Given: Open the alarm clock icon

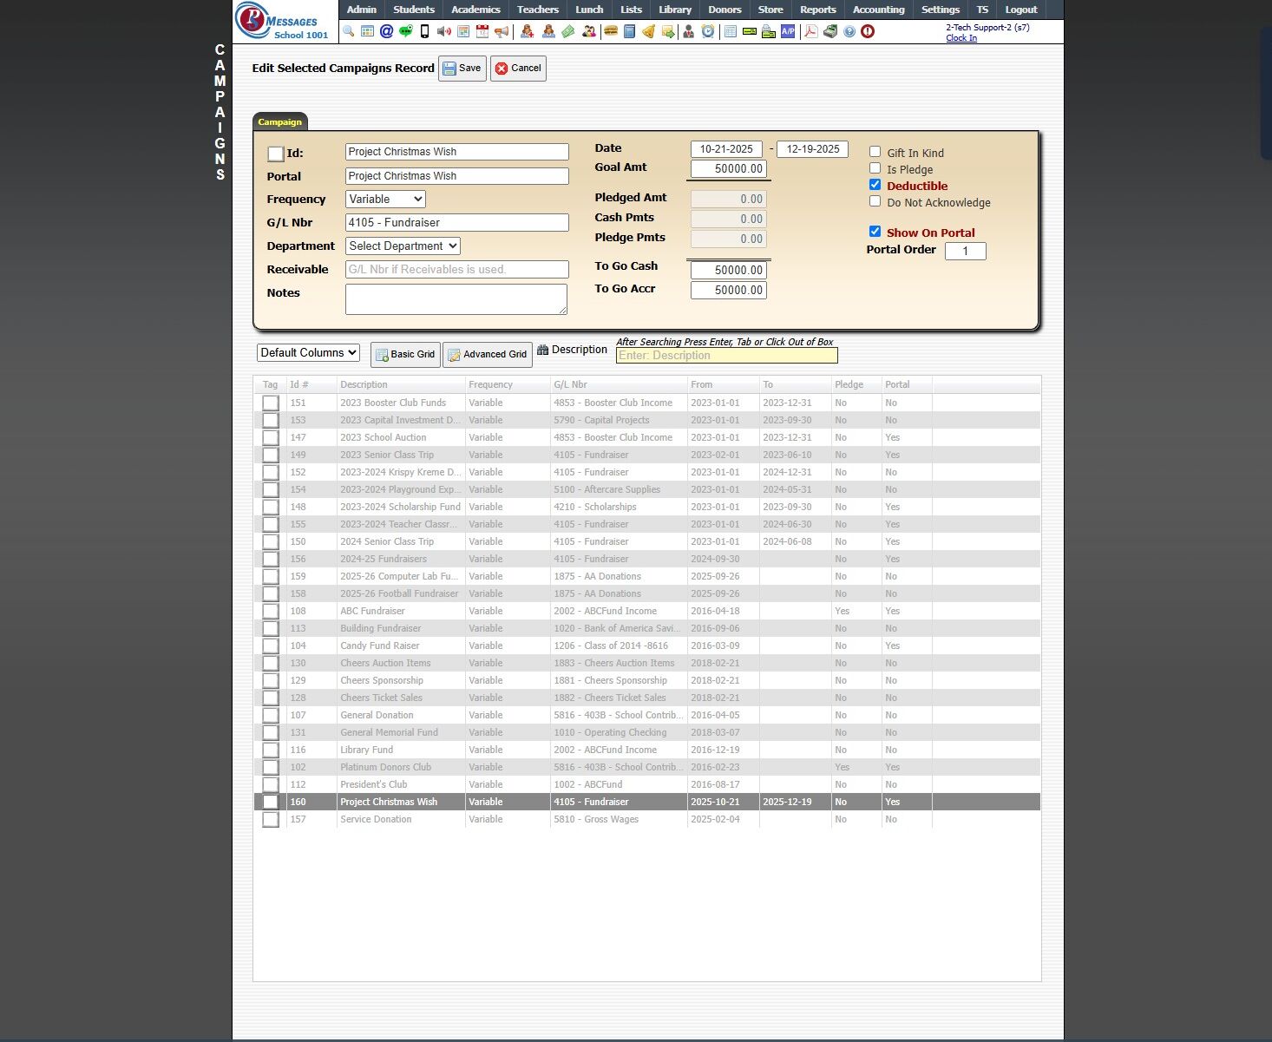Looking at the screenshot, I should click(x=708, y=31).
